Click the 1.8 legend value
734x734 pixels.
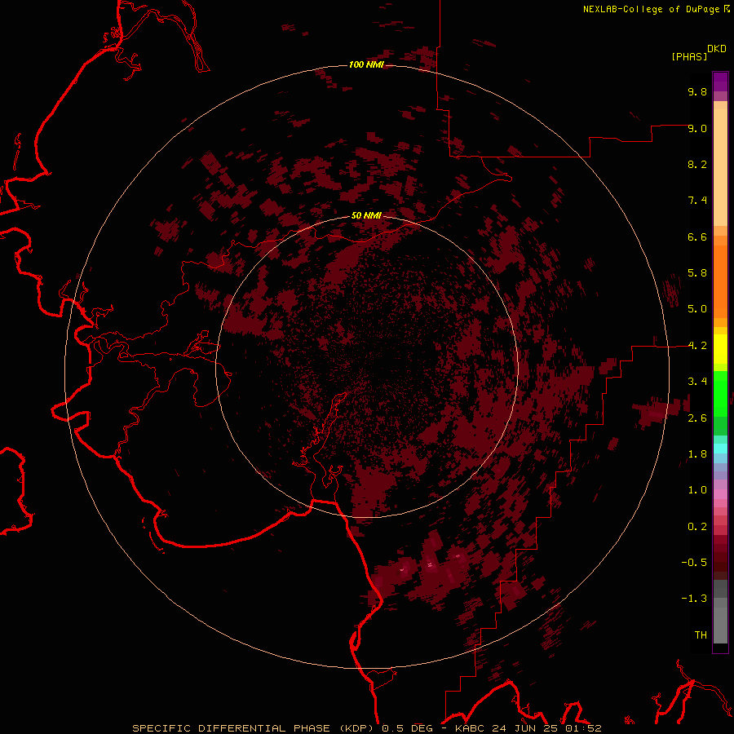pyautogui.click(x=697, y=454)
